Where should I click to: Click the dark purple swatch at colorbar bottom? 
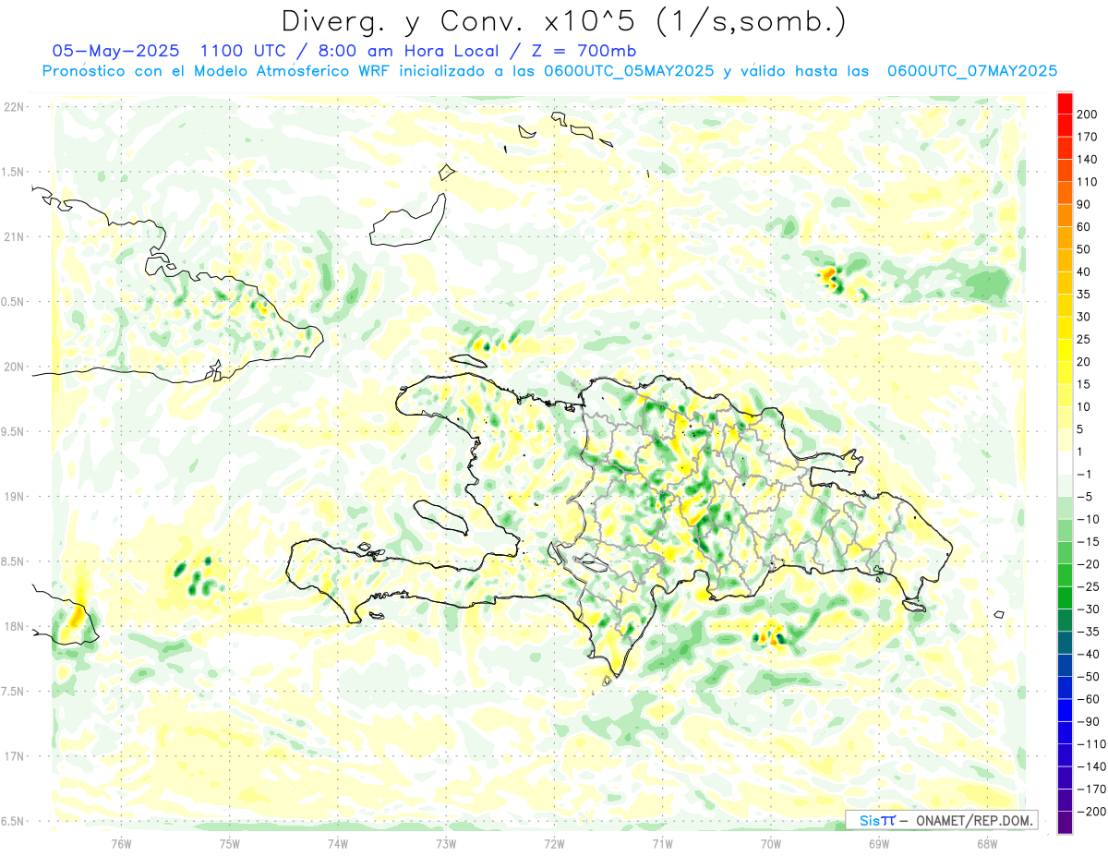coord(1065,823)
